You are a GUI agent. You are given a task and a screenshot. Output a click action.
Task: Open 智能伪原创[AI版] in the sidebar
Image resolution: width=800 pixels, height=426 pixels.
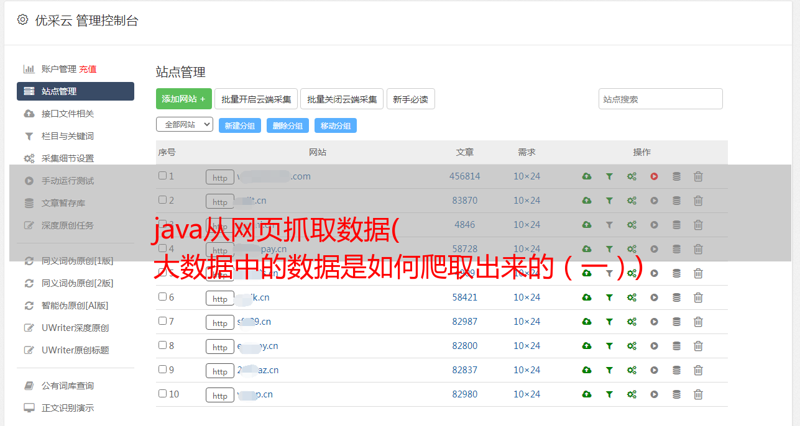pyautogui.click(x=75, y=306)
